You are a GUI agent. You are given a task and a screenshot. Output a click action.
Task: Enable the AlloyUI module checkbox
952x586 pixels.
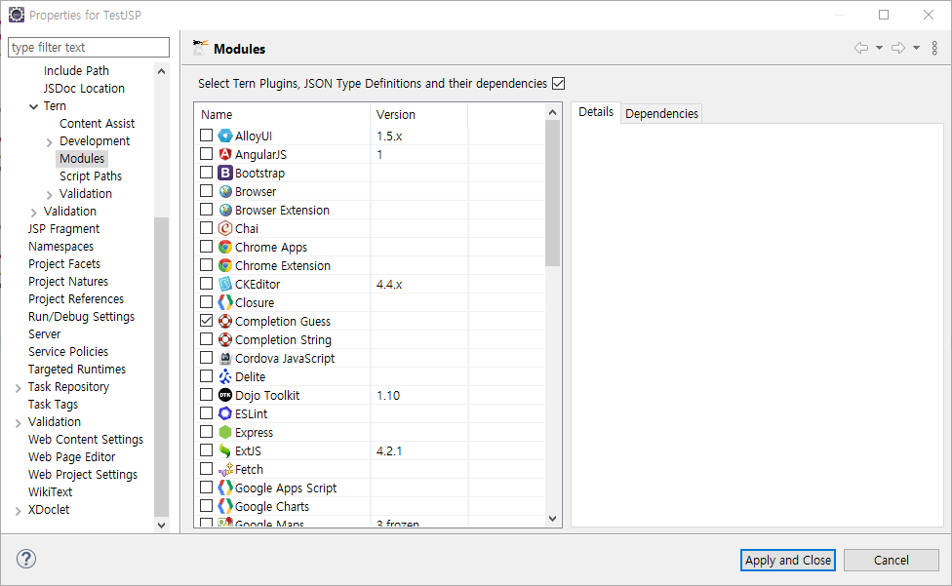[x=207, y=136]
